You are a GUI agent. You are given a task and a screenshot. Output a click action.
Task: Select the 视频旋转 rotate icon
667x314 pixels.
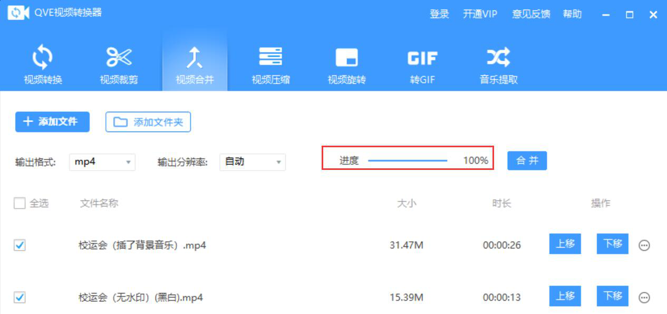(x=346, y=58)
